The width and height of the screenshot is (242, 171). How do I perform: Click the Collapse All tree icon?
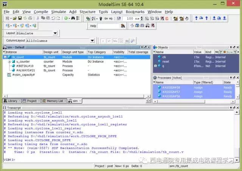(x=78, y=18)
